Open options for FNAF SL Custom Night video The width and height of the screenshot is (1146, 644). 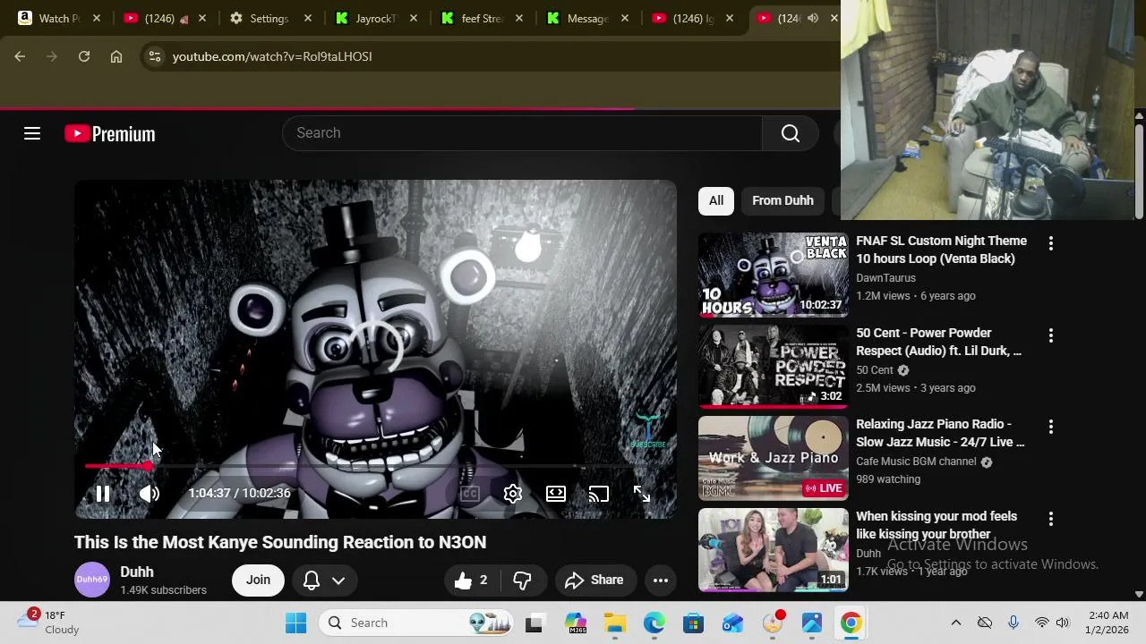(1051, 243)
